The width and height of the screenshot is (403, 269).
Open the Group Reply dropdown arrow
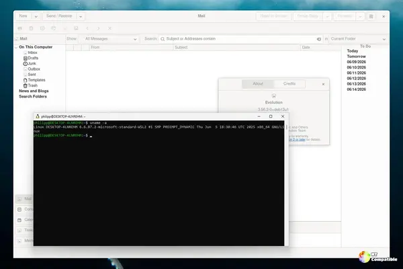coord(328,16)
